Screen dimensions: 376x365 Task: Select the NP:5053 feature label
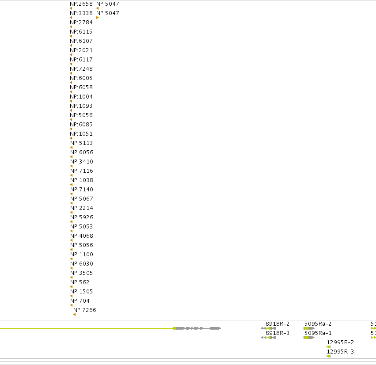82,227
